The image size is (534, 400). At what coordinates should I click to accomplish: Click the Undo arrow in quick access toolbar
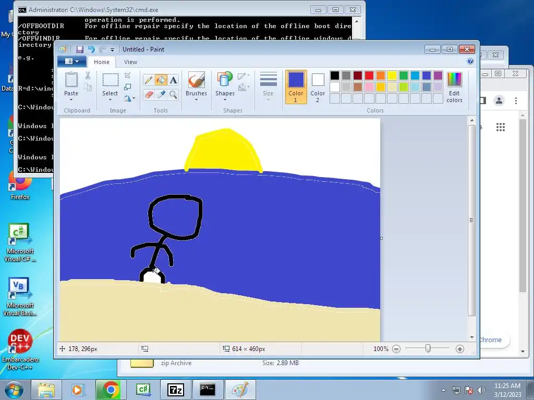91,49
